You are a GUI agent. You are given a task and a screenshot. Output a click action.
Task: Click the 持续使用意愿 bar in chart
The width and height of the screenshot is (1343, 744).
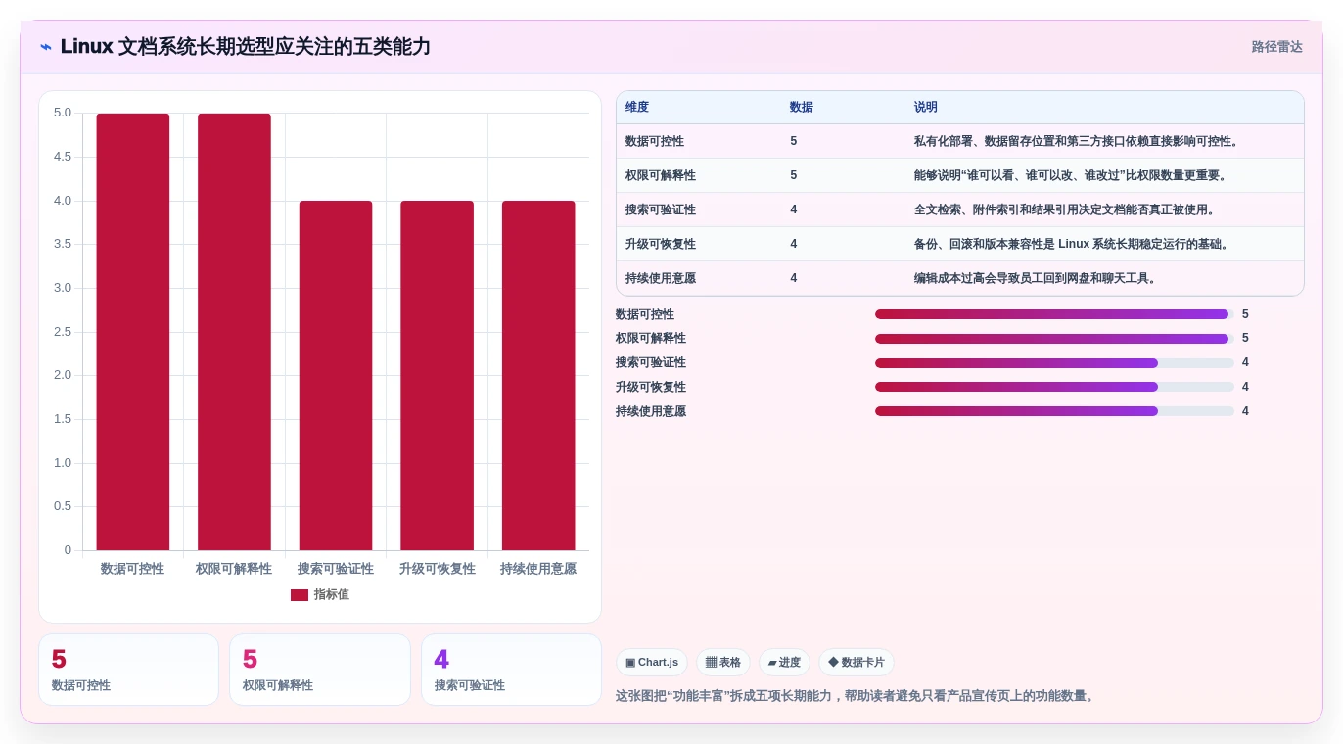[x=538, y=376]
